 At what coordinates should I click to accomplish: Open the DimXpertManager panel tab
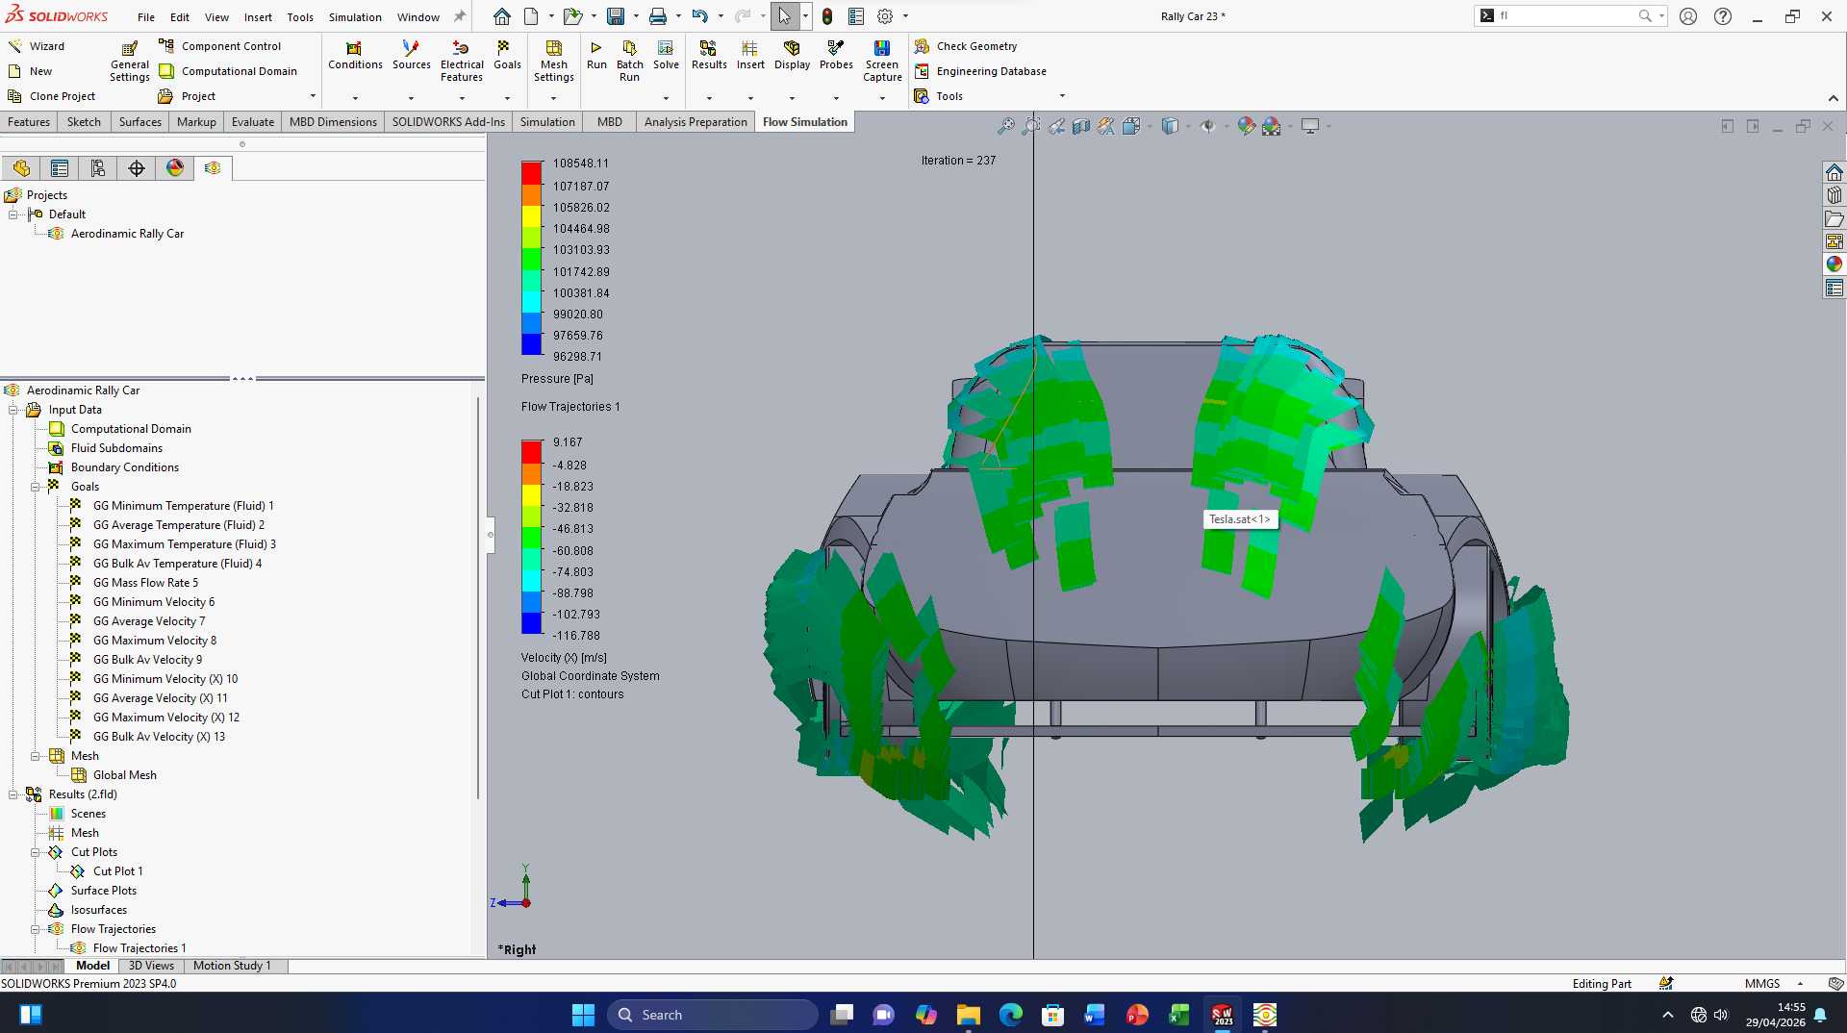coord(137,168)
